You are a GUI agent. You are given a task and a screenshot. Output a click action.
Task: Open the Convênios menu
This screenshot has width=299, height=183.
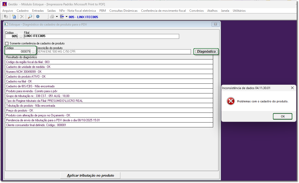tap(197, 11)
